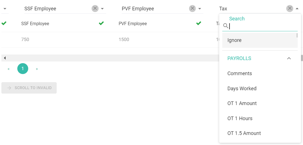
Task: Click the search magnifier icon in dropdown
Action: pos(226,26)
